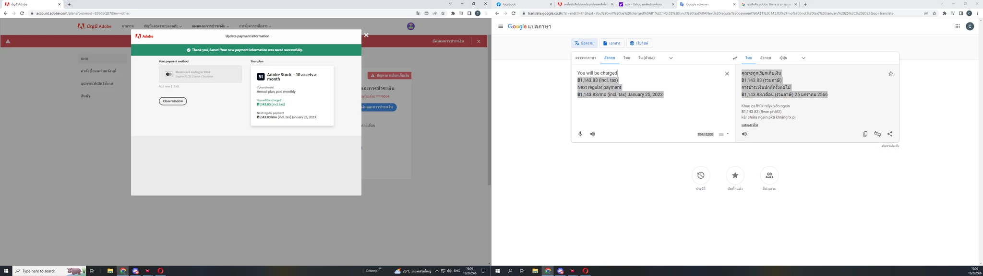The height and width of the screenshot is (276, 983).
Task: Close the Update payment information dialog with X
Action: point(366,35)
